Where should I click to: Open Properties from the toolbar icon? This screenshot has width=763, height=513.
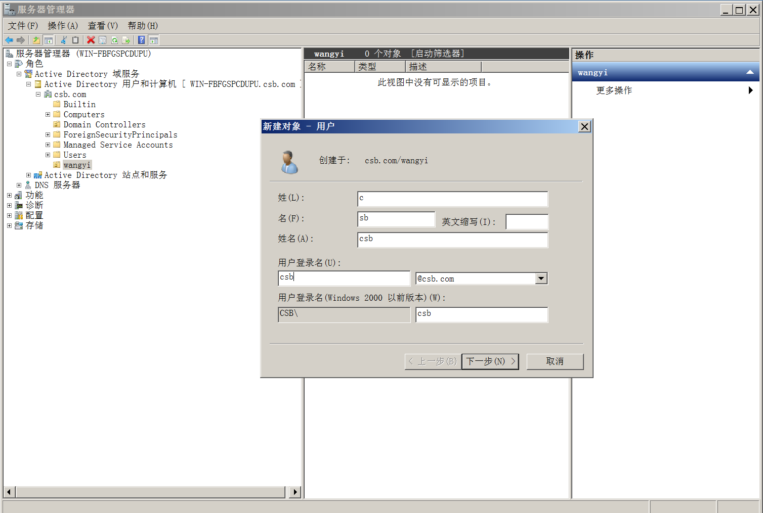point(103,40)
